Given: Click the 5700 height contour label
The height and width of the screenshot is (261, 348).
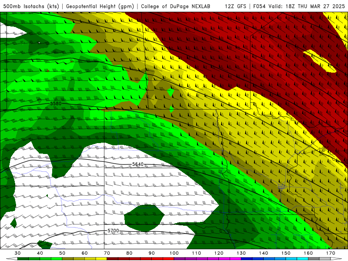Looking at the screenshot, I should (113, 231).
